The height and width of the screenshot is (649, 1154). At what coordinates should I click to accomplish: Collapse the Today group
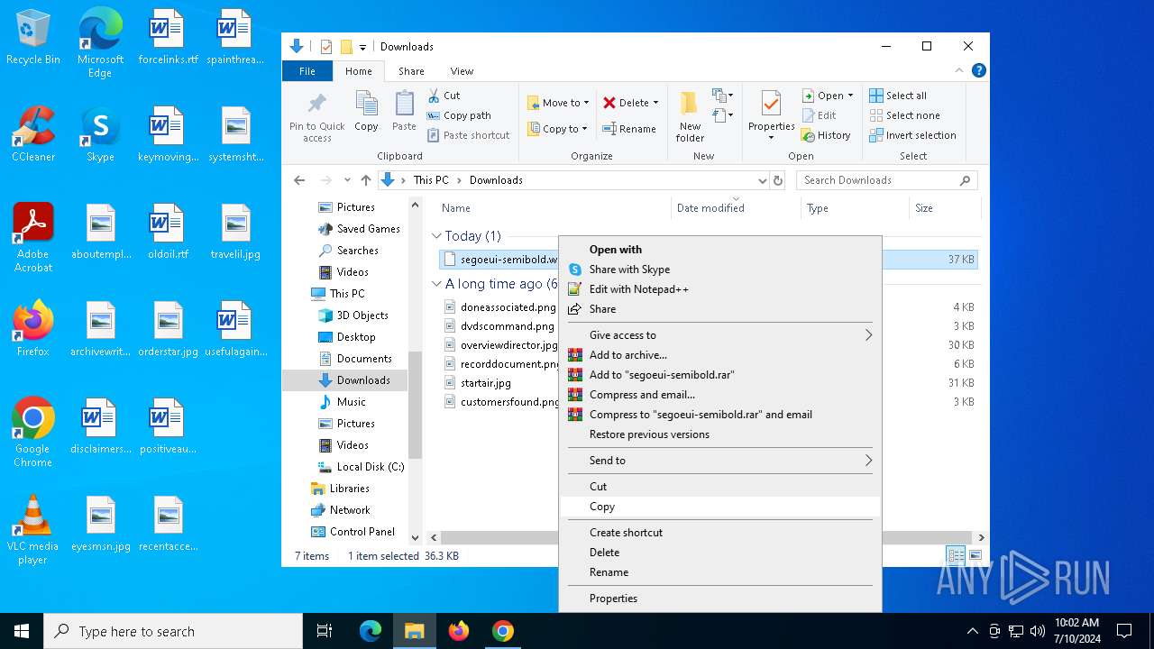point(436,236)
